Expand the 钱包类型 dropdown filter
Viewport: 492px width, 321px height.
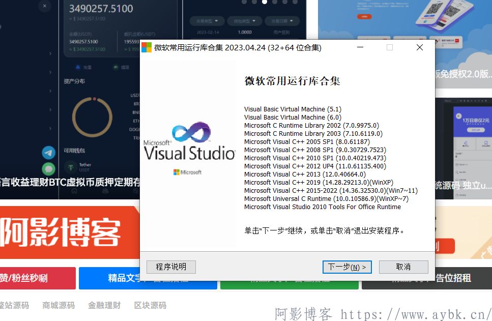click(x=244, y=21)
